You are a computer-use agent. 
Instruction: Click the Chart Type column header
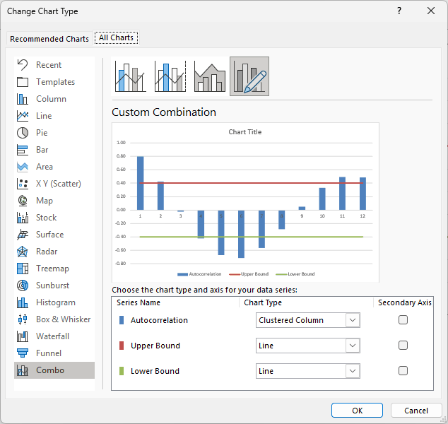click(x=263, y=302)
